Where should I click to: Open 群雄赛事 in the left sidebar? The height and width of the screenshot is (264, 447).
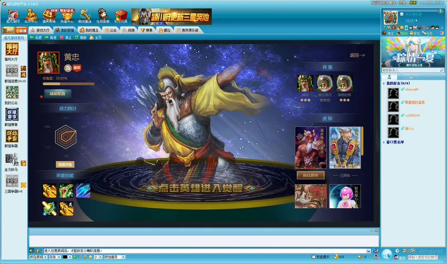coord(12,117)
